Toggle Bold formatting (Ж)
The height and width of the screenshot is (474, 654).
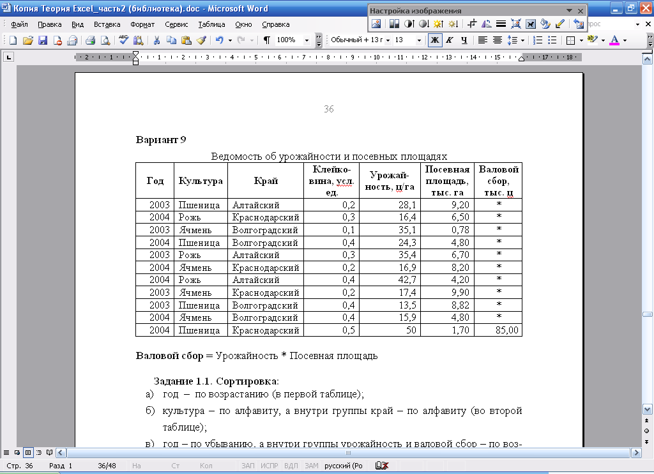435,40
